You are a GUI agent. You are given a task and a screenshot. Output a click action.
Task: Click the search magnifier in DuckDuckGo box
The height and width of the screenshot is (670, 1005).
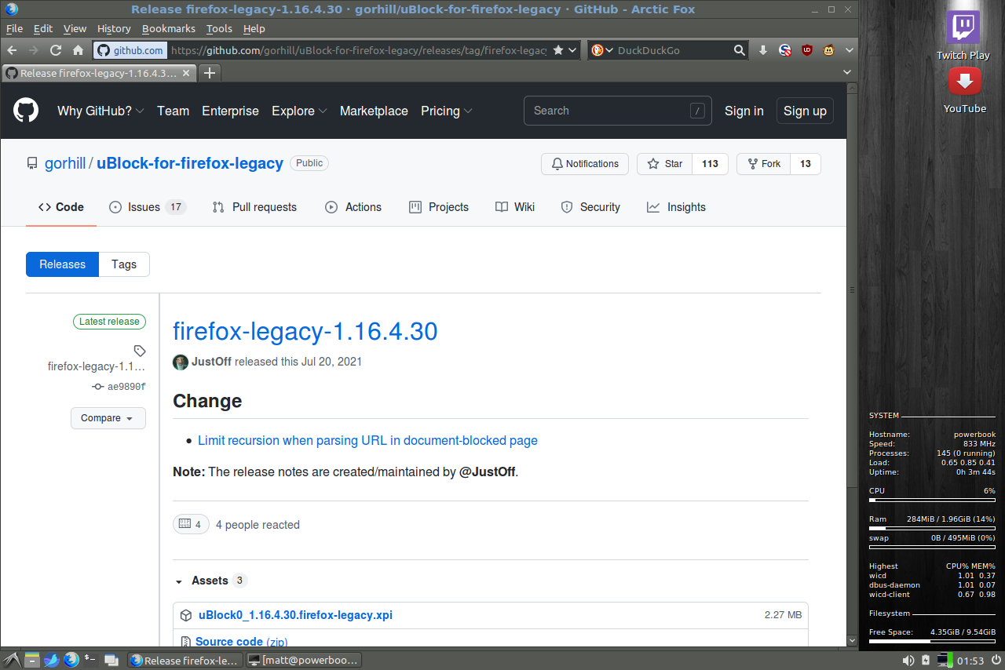pos(739,50)
